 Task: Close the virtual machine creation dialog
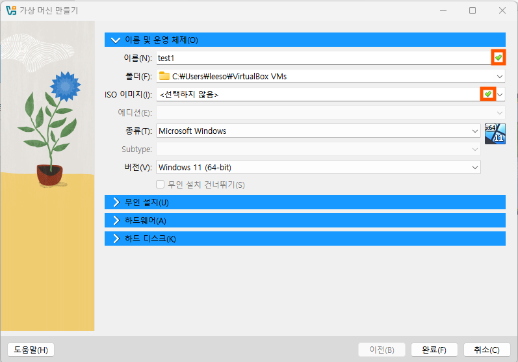click(502, 10)
